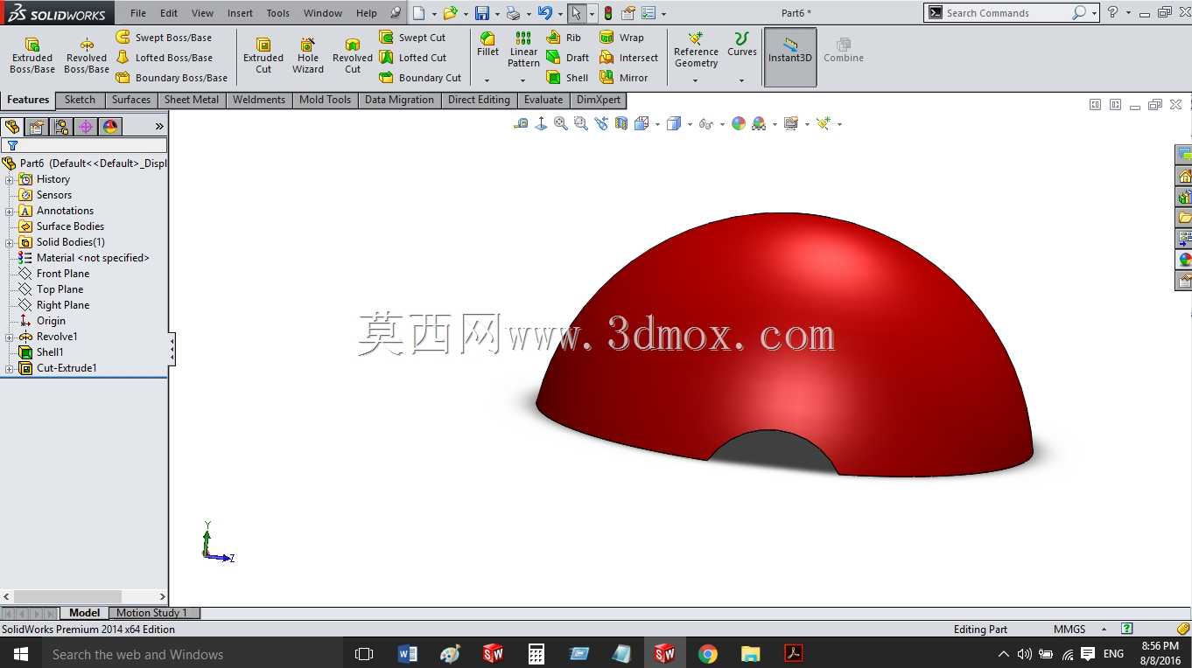The height and width of the screenshot is (668, 1192).
Task: Select the Extruded Boss/Base tool
Action: (x=32, y=56)
